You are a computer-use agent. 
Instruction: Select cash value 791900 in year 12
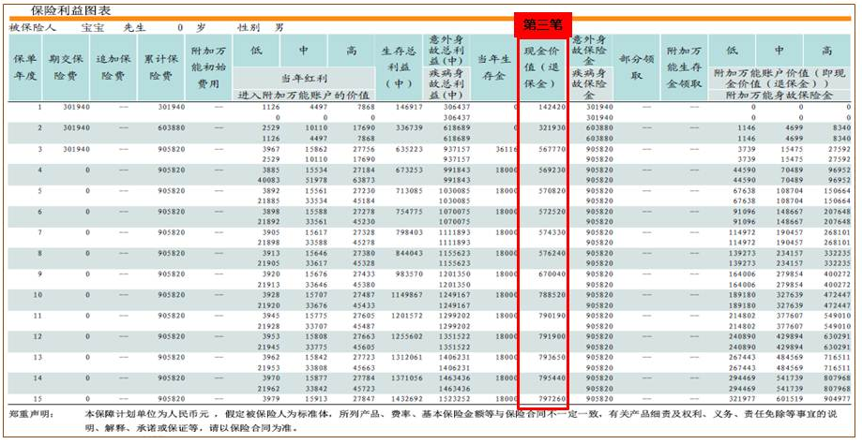(x=551, y=337)
